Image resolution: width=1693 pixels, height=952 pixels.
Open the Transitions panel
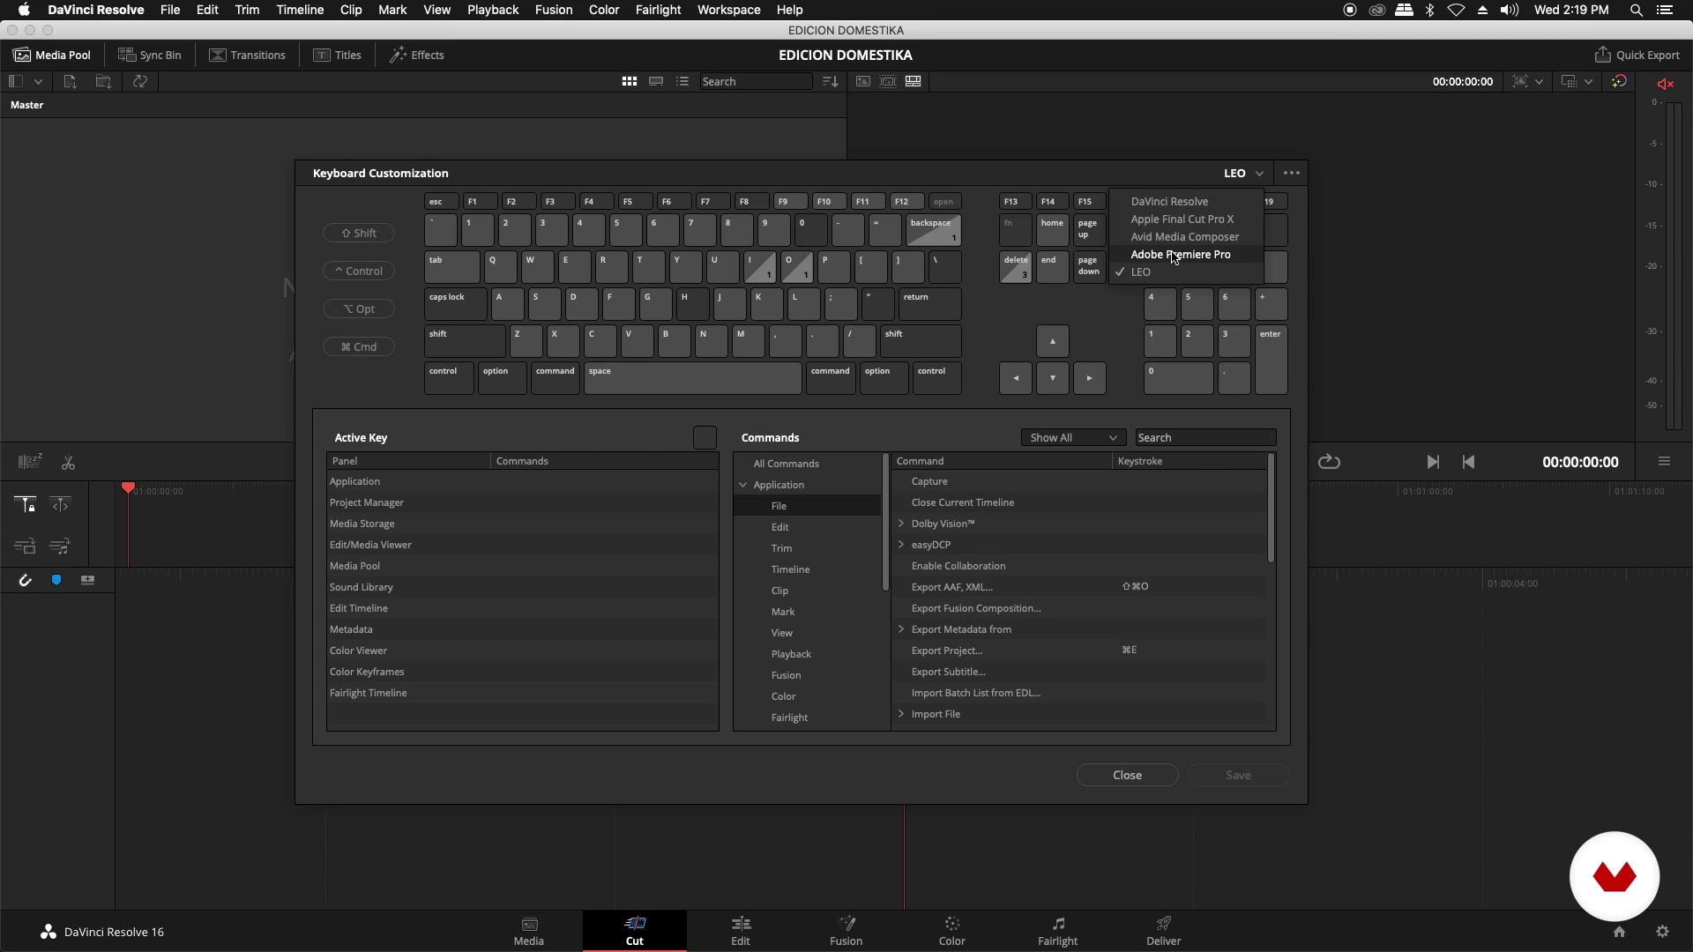tap(248, 55)
